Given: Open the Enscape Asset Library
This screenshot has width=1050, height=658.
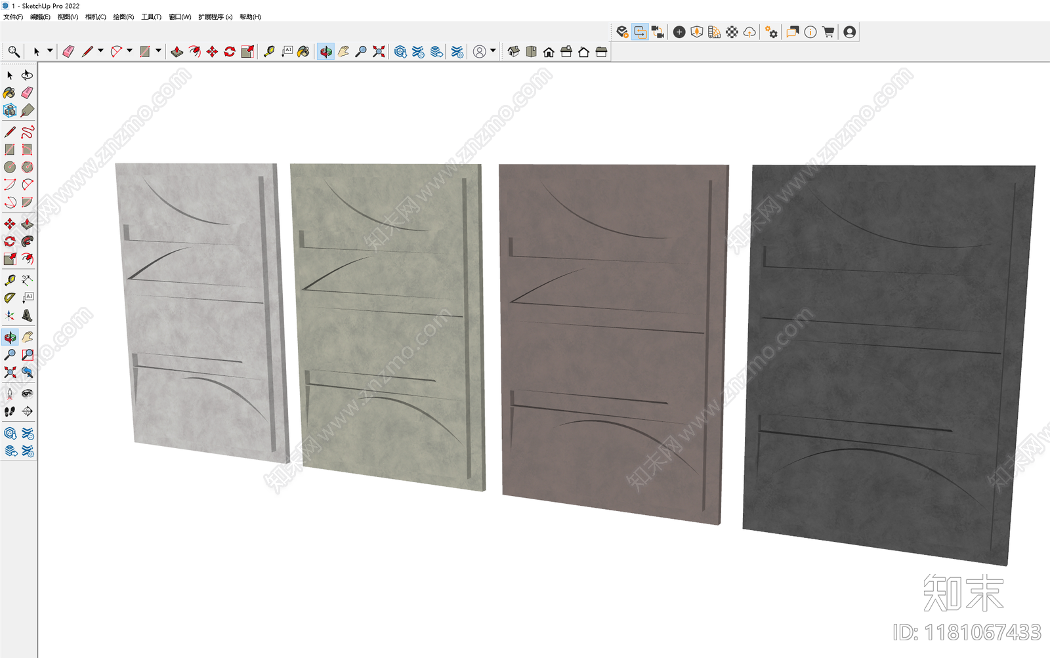Looking at the screenshot, I should (x=697, y=31).
